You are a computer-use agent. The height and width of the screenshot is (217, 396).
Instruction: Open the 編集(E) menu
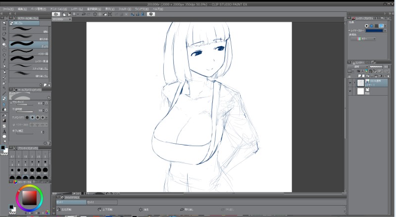pos(22,9)
